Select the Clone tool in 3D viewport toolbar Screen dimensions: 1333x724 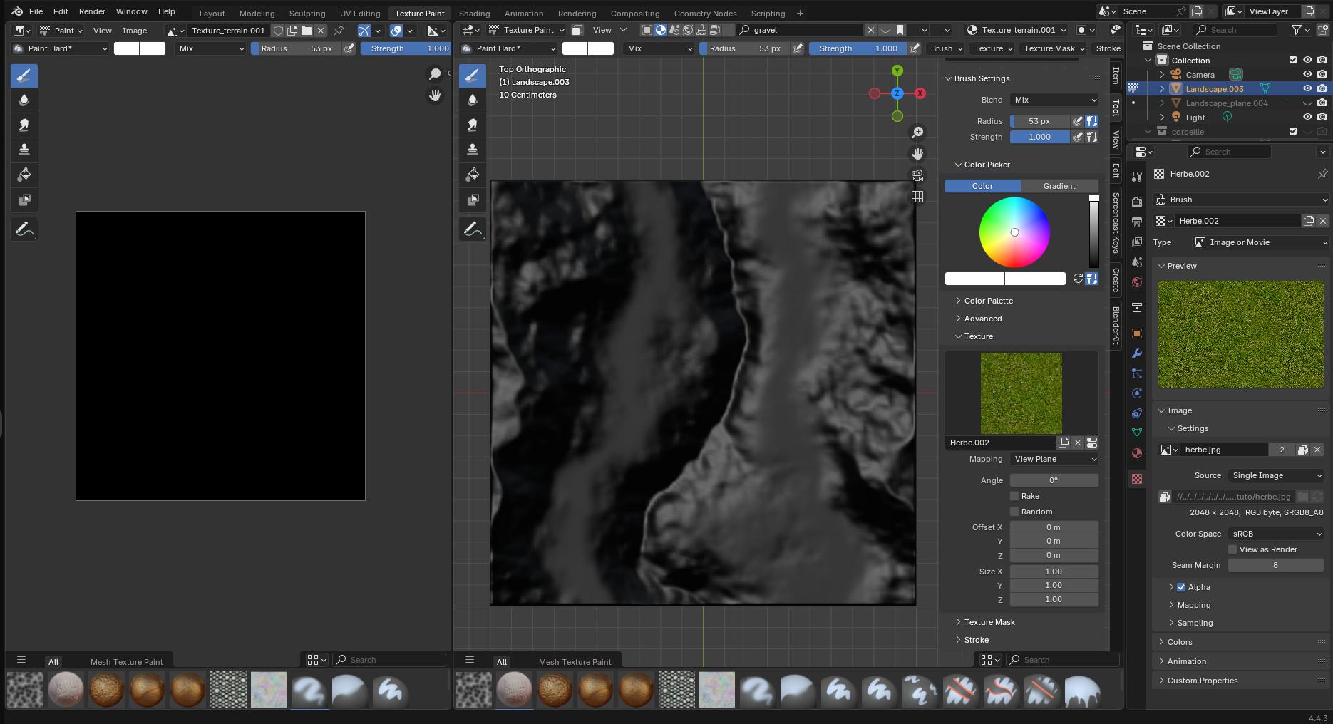[472, 150]
